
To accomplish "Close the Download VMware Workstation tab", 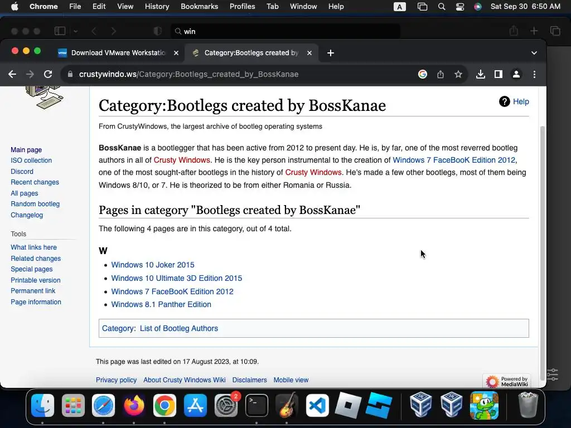I will click(176, 53).
